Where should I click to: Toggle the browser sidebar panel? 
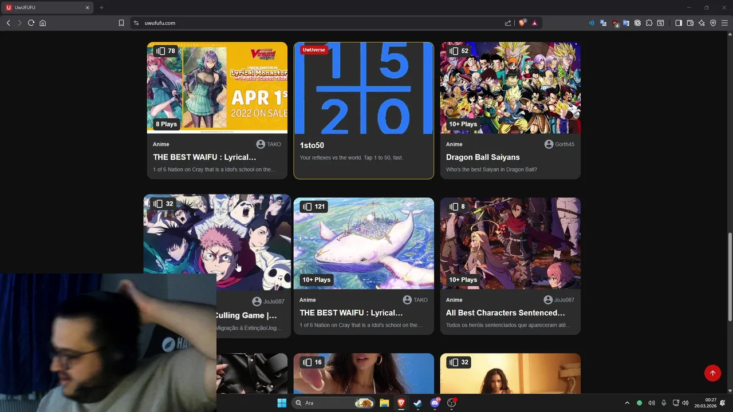point(679,23)
